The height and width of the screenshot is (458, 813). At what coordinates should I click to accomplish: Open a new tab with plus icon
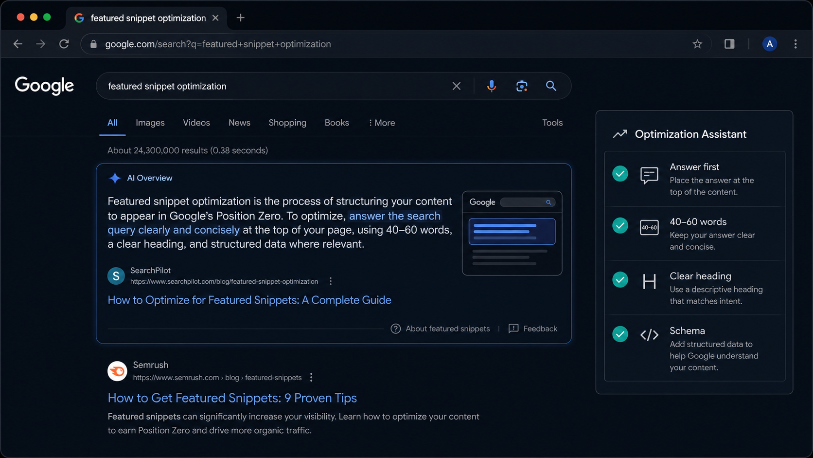click(x=241, y=18)
